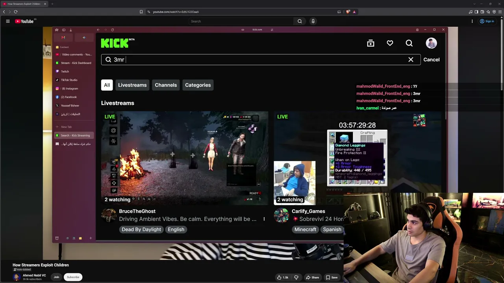Viewport: 504px width, 283px height.
Task: Switch to Video comments YouTube tab
Action: pos(74,55)
